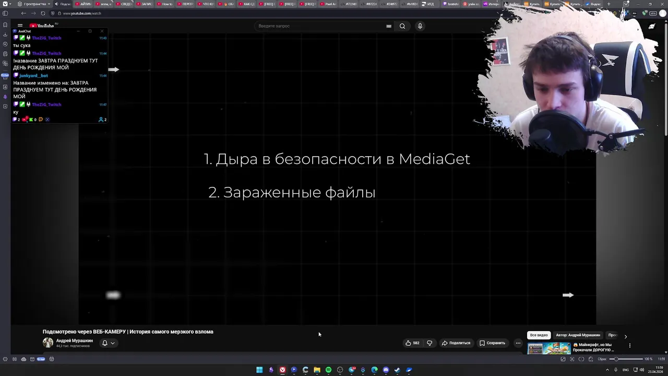Click junkyard_bot username in AxelChat
Image resolution: width=668 pixels, height=376 pixels.
pos(33,76)
